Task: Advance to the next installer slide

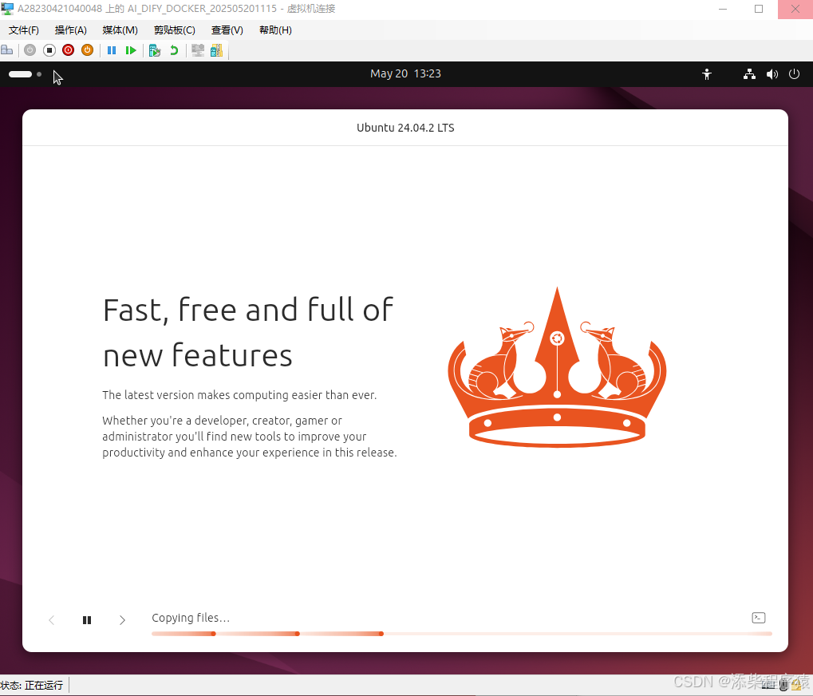Action: pyautogui.click(x=122, y=619)
